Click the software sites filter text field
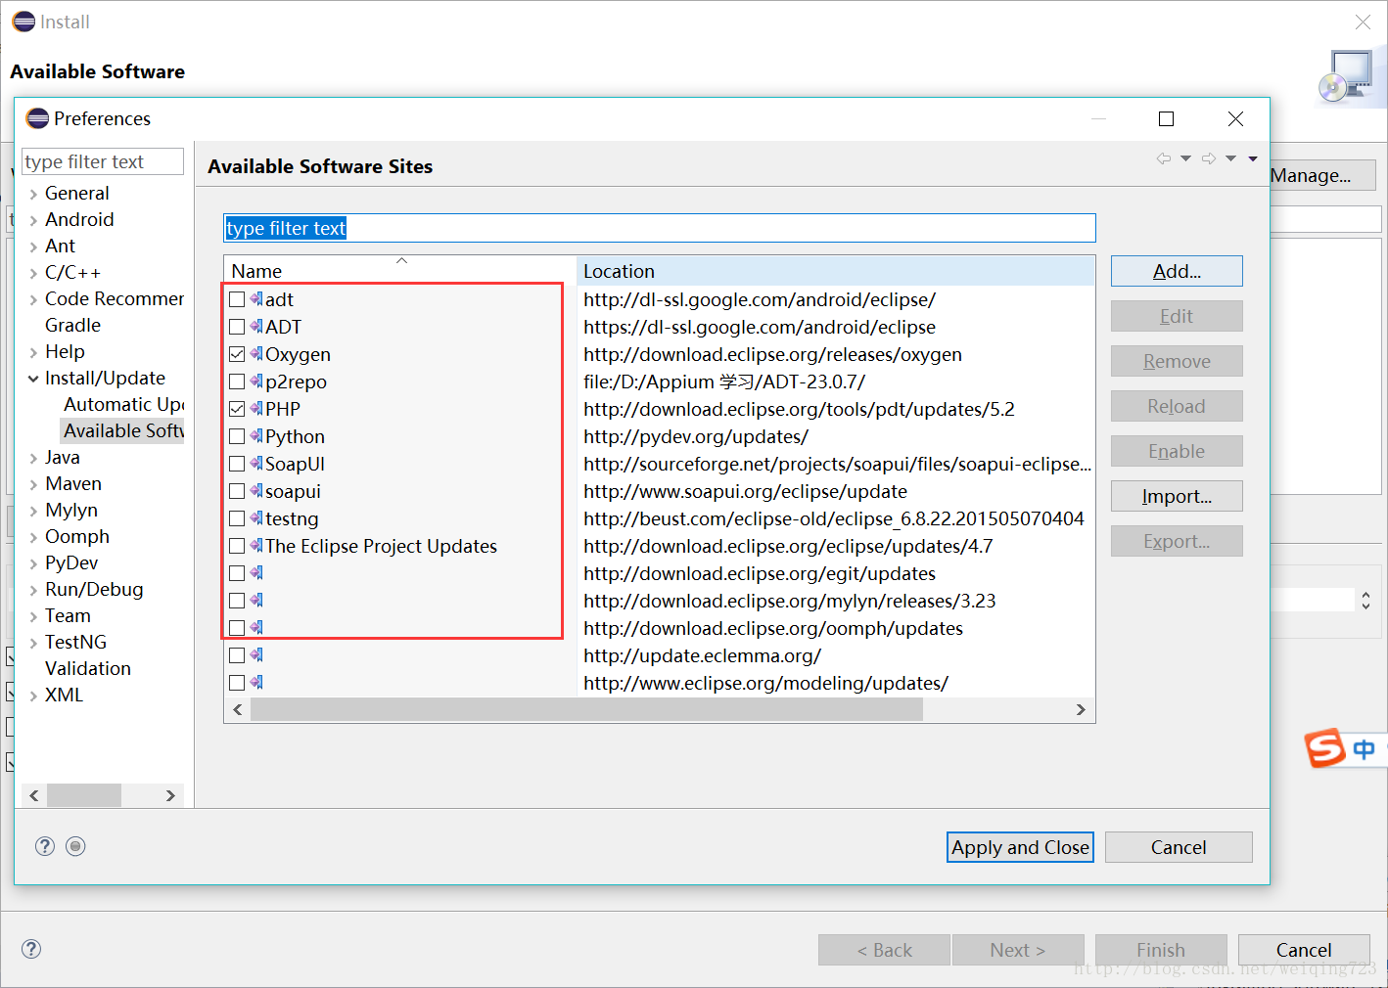Screen dimensions: 1388x988 click(x=659, y=228)
